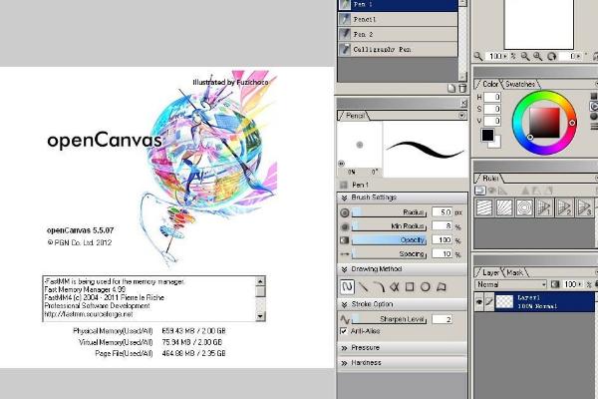
Task: Select the parallel lines ruler
Action: (x=484, y=207)
